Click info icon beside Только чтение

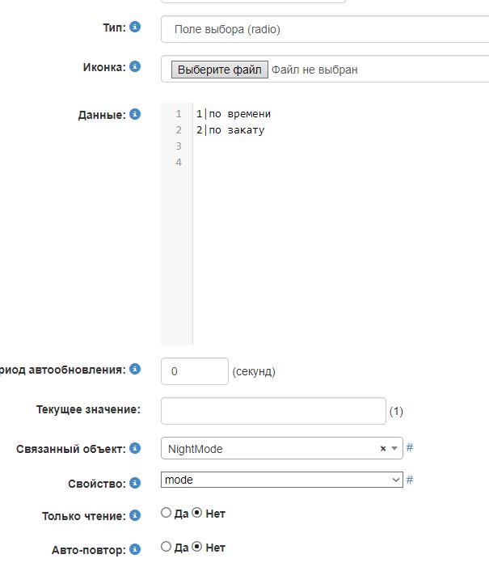pos(135,514)
